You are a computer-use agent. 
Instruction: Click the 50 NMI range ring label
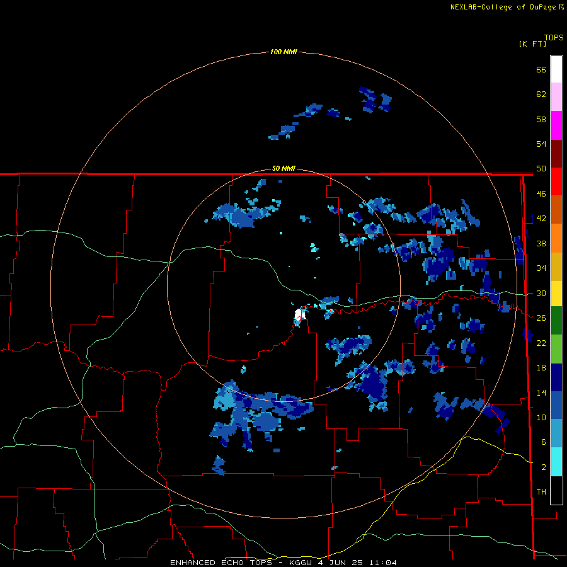pos(283,168)
